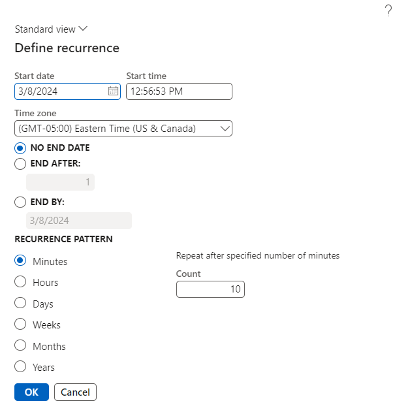Screen dimensions: 395x412
Task: Click the help question mark icon
Action: [388, 10]
